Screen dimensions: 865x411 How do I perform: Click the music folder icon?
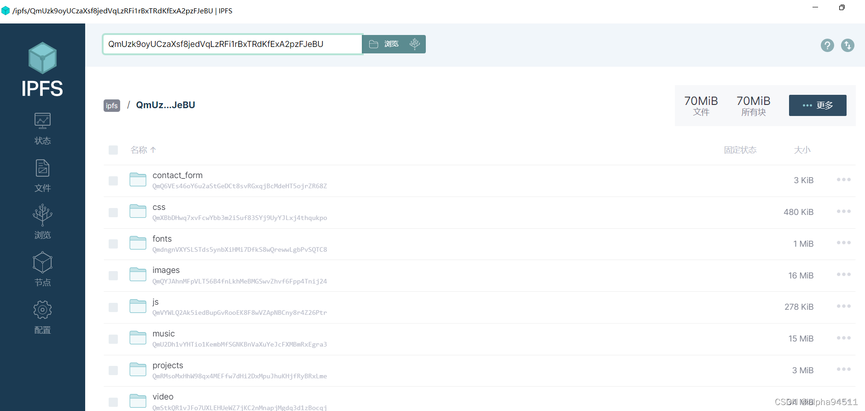pyautogui.click(x=138, y=338)
